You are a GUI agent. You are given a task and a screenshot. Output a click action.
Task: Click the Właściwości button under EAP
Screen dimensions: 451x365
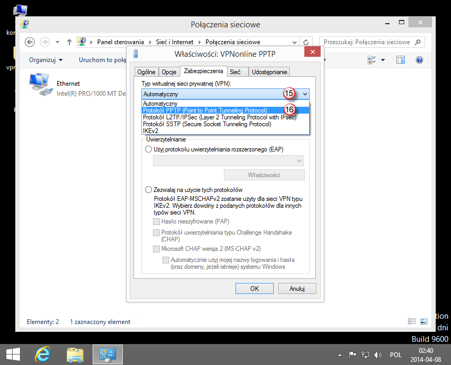tap(264, 175)
